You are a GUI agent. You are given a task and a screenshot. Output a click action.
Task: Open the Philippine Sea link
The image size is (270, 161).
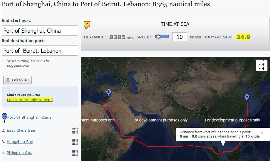point(20,153)
